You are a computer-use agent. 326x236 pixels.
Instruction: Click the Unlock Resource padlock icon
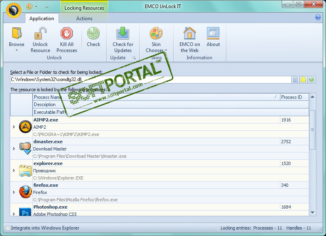point(40,34)
